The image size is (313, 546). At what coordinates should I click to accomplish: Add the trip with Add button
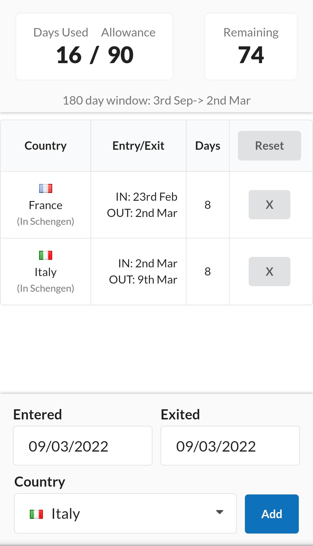pyautogui.click(x=272, y=514)
